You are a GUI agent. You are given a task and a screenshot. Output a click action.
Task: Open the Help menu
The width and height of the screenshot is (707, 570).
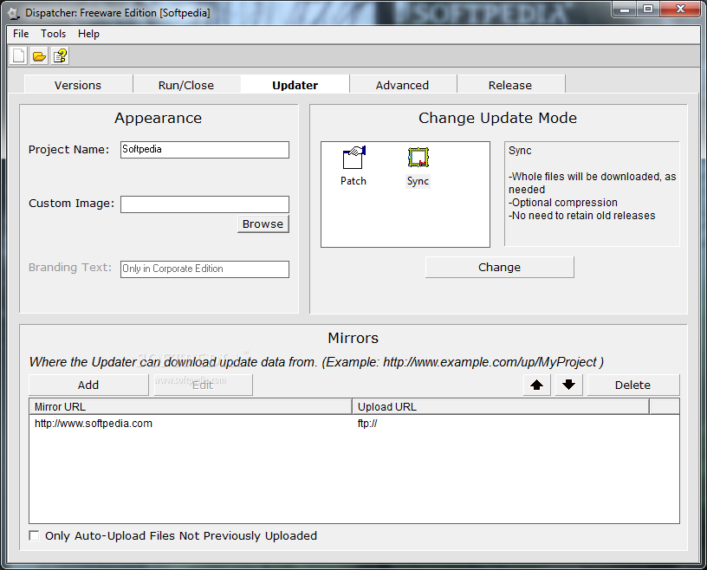coord(88,34)
